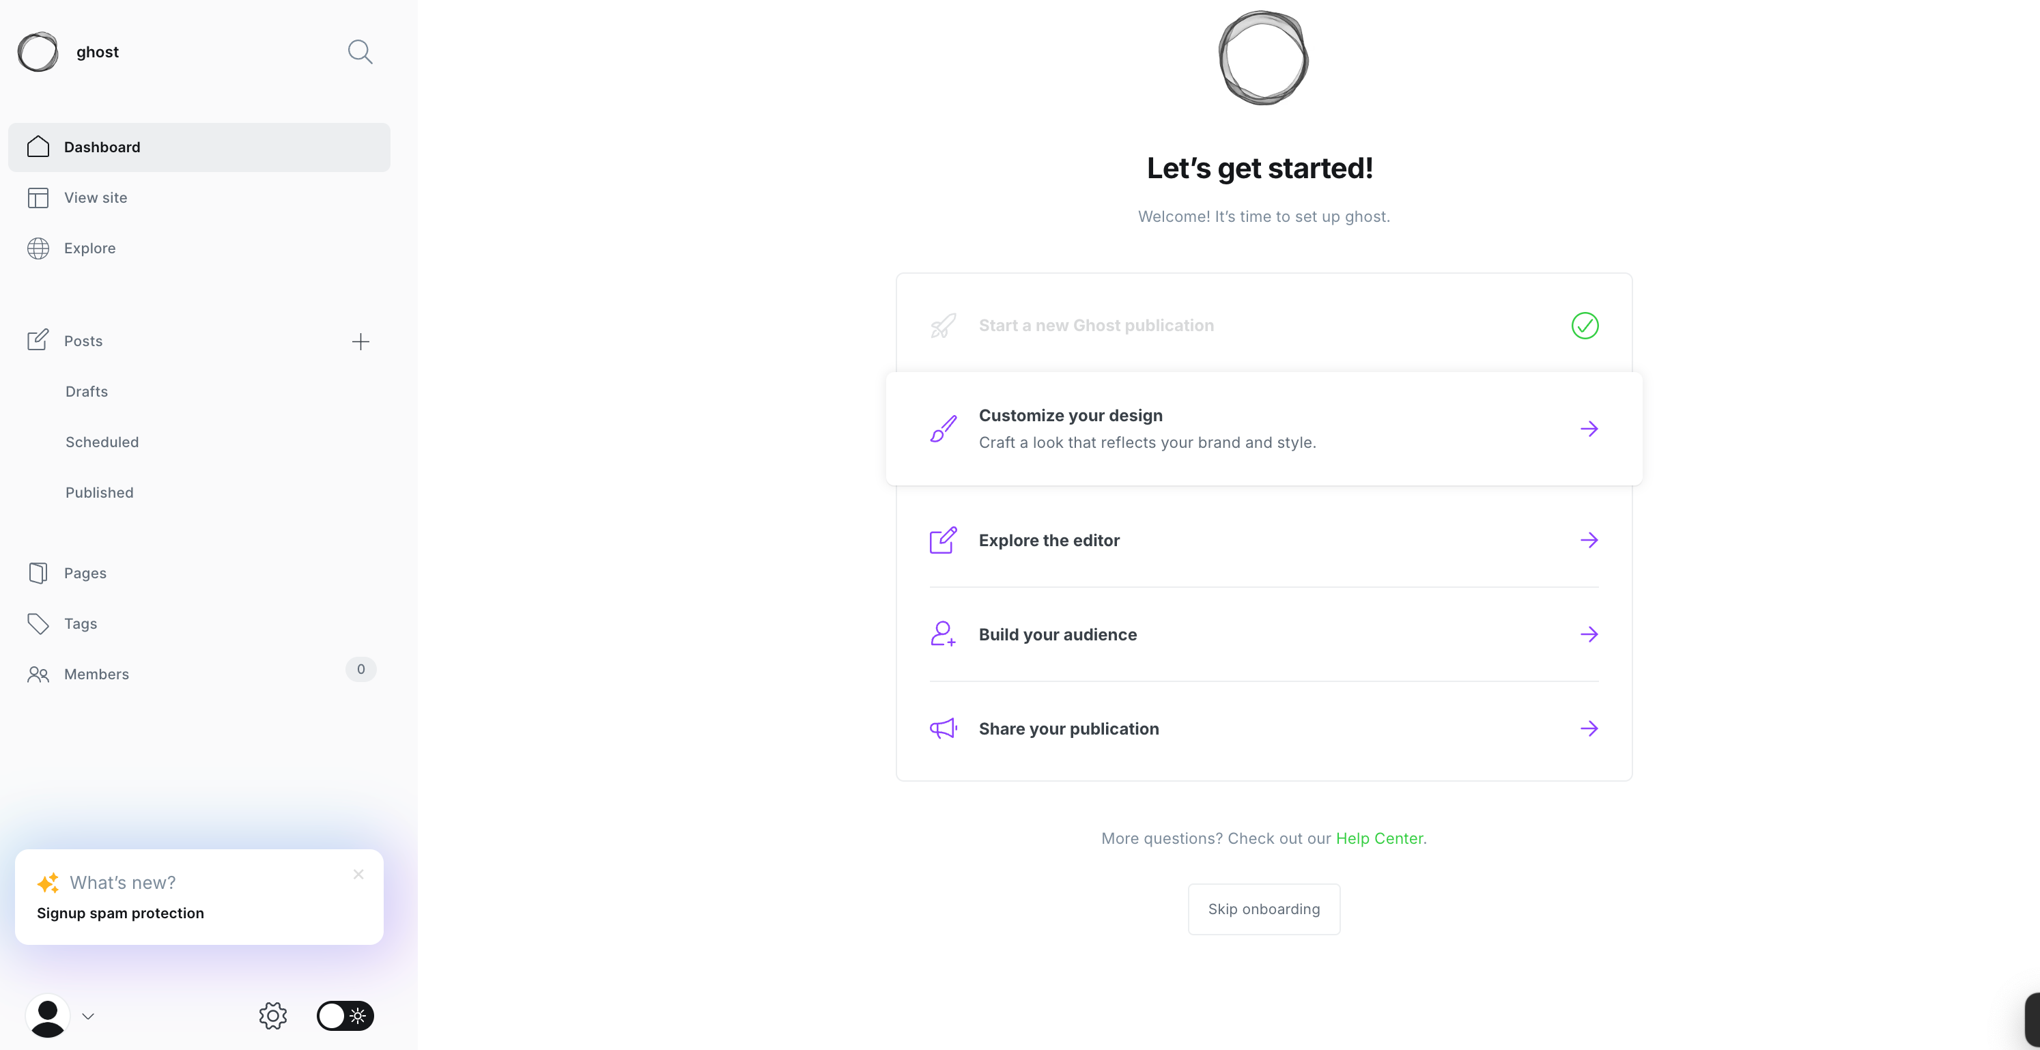This screenshot has width=2040, height=1050.
Task: Open the Customize your design step arrow
Action: (1589, 429)
